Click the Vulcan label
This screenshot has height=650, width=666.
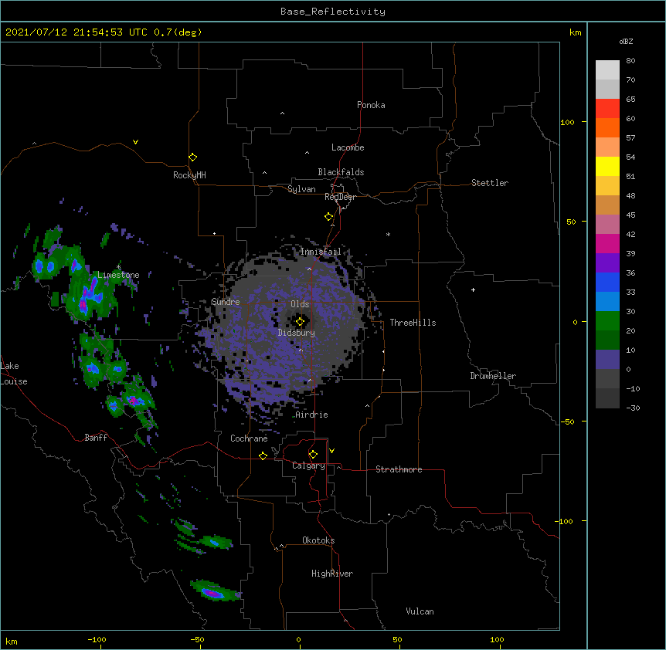pos(420,611)
